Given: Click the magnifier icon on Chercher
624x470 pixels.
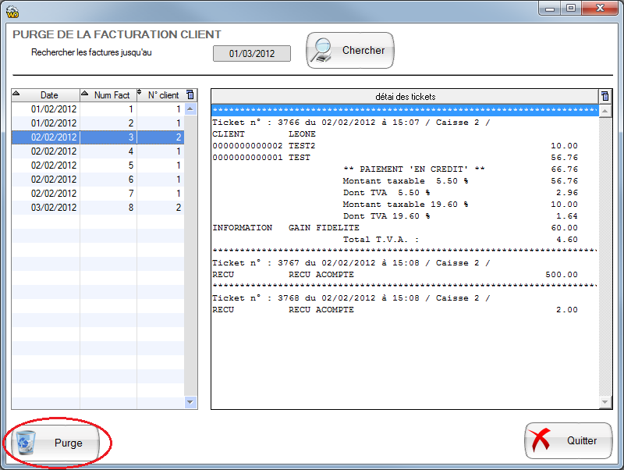Looking at the screenshot, I should [x=321, y=51].
